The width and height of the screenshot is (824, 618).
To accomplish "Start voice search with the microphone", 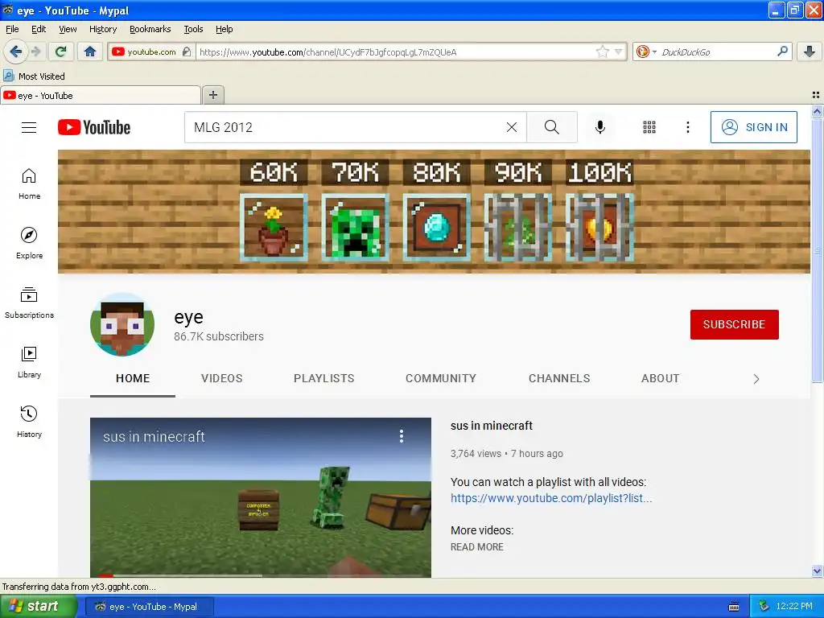I will coord(600,127).
